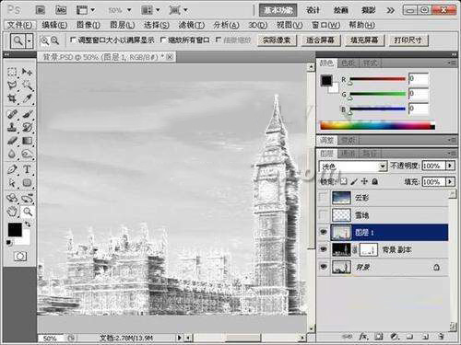Viewport: 461px width, 345px height.
Task: Click the zoom-in magnifier in options bar
Action: click(44, 40)
